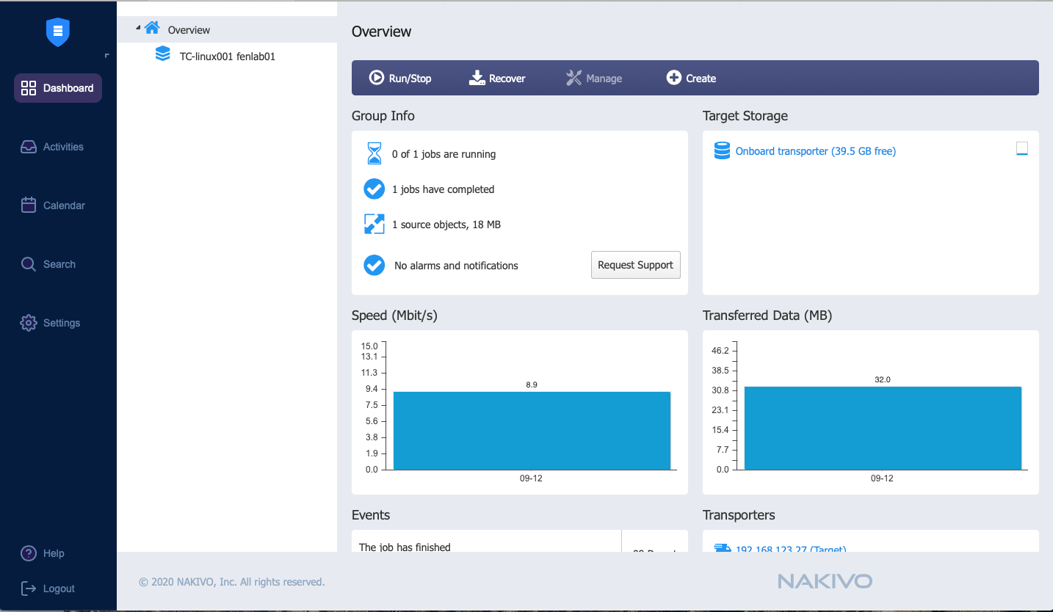Click the Target Storage usage indicator icon

1022,149
